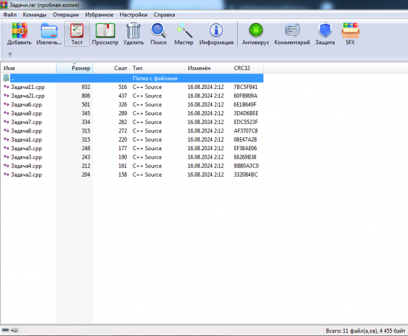Run the Антивирус scan tool
This screenshot has width=408, height=336.
(x=255, y=34)
